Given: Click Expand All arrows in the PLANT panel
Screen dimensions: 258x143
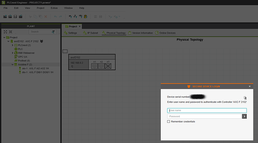Looking at the screenshot, I should pyautogui.click(x=6, y=32).
